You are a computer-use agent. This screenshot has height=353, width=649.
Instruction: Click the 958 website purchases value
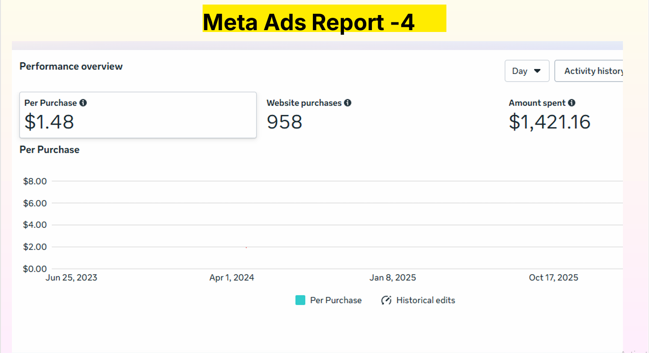[x=284, y=122]
